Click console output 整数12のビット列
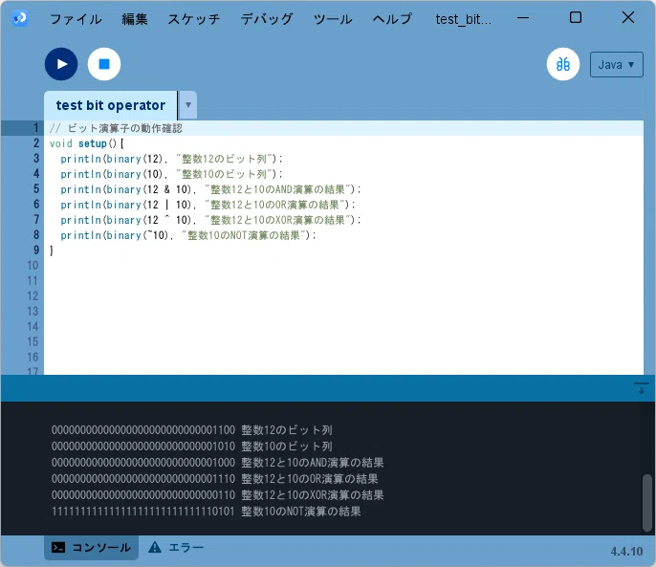The image size is (656, 567). (x=287, y=430)
